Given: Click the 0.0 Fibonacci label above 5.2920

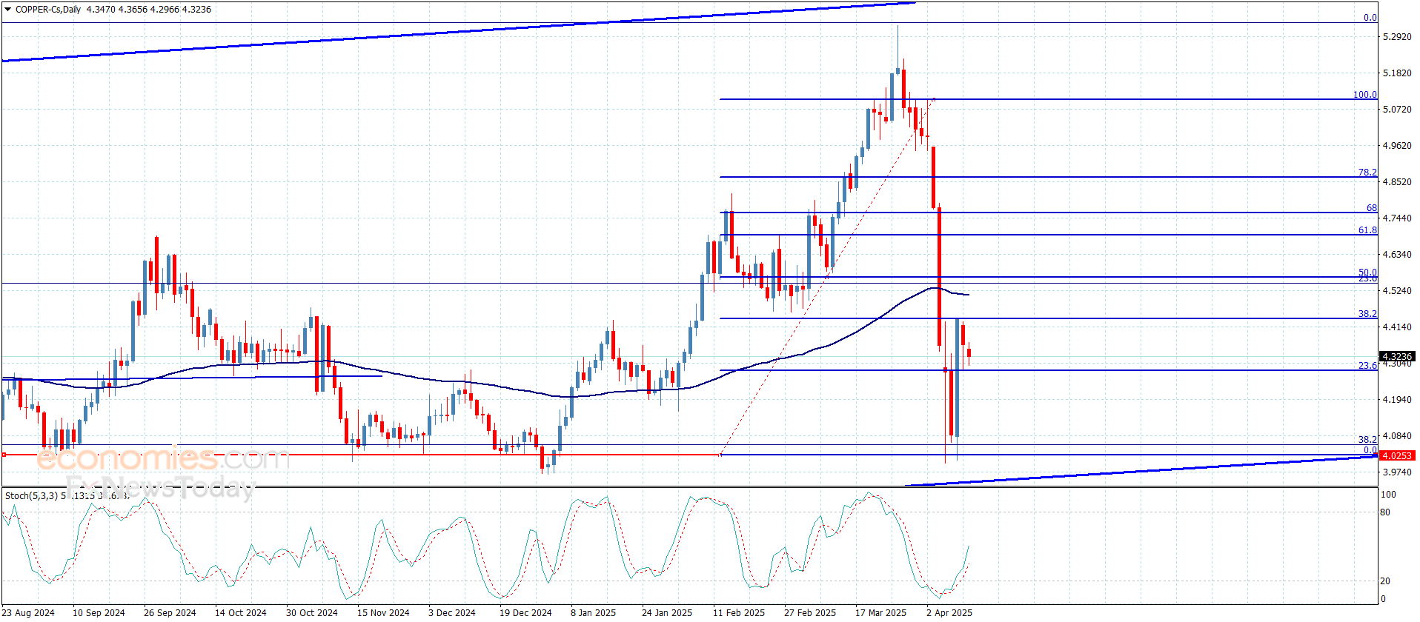Looking at the screenshot, I should click(x=1370, y=18).
